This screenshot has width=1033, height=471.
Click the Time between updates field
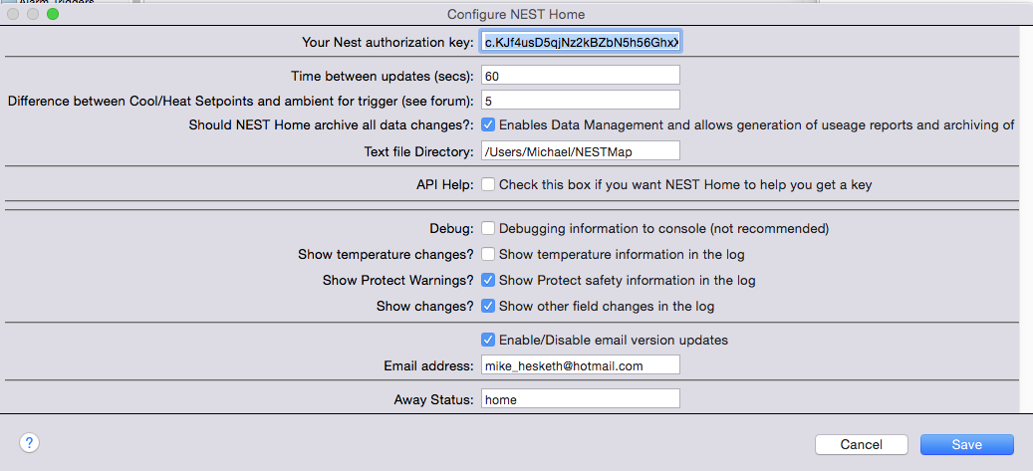coord(581,75)
